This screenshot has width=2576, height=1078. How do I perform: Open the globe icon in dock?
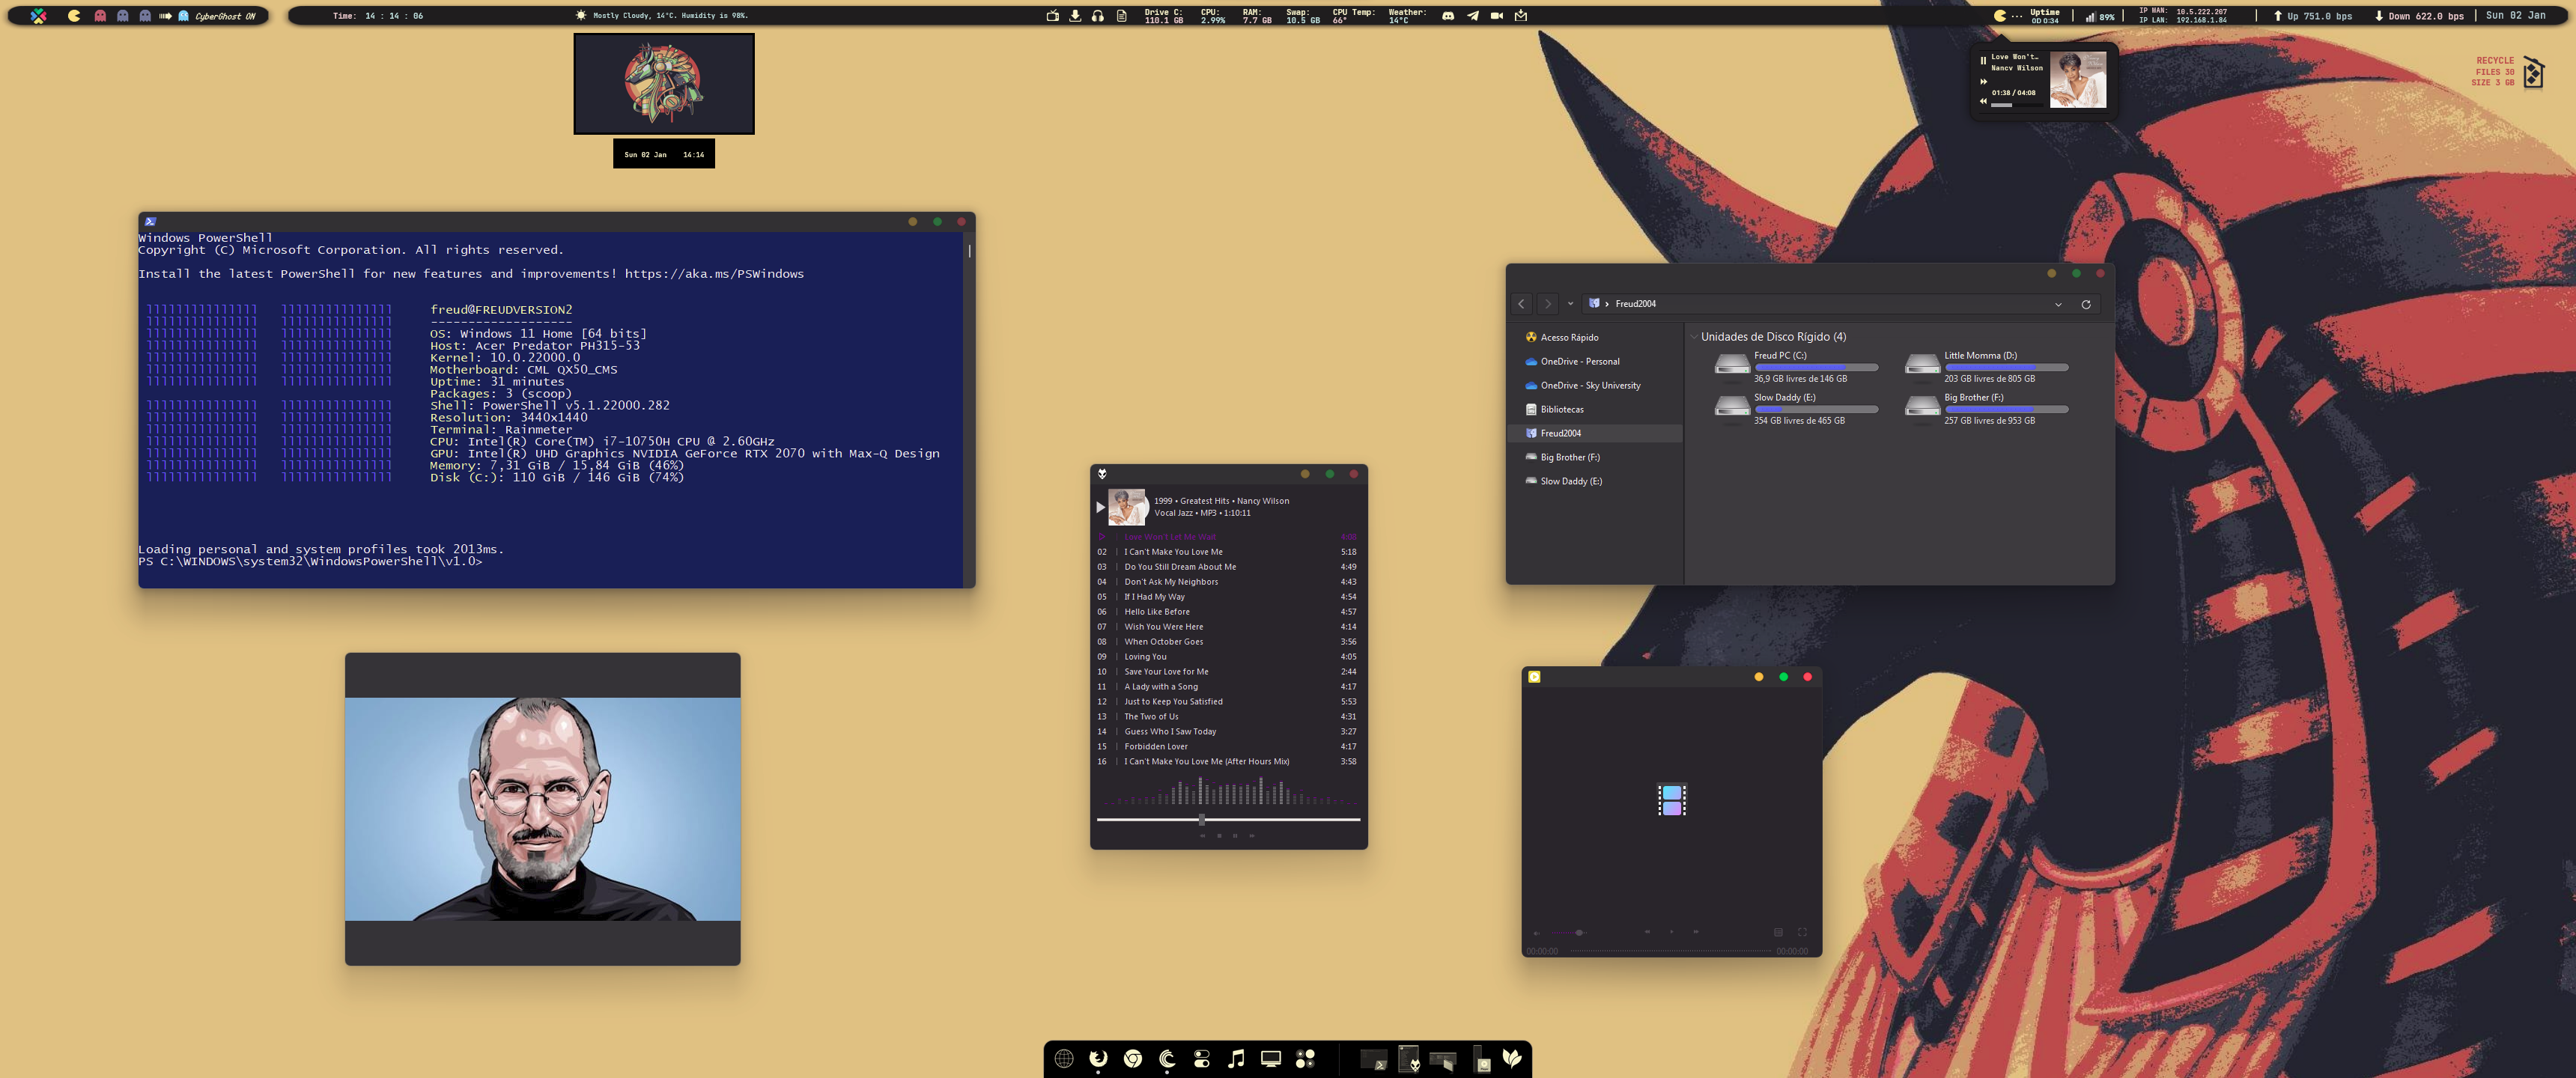[x=1064, y=1058]
